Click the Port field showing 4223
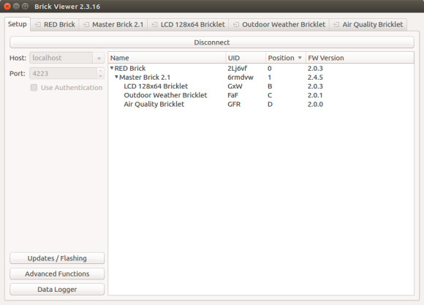 [x=64, y=73]
